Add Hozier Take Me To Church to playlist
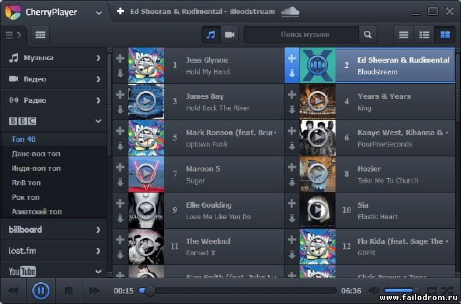The image size is (461, 304). [x=292, y=167]
